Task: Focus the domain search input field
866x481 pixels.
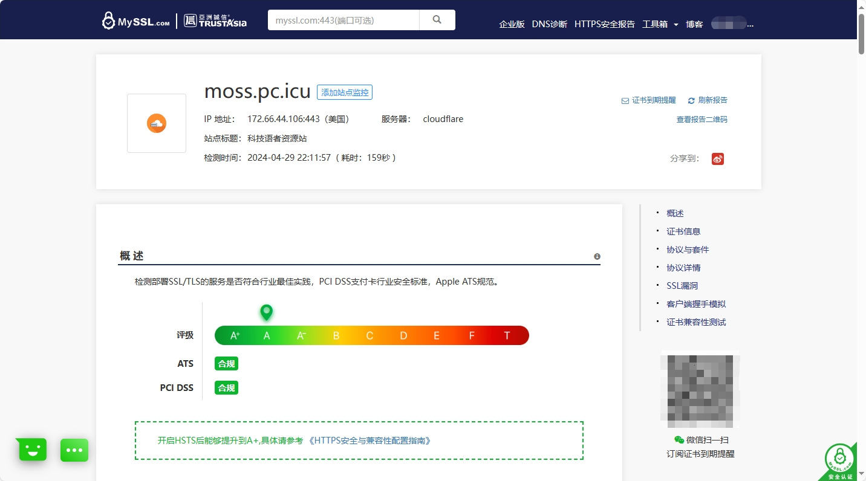Action: click(343, 20)
